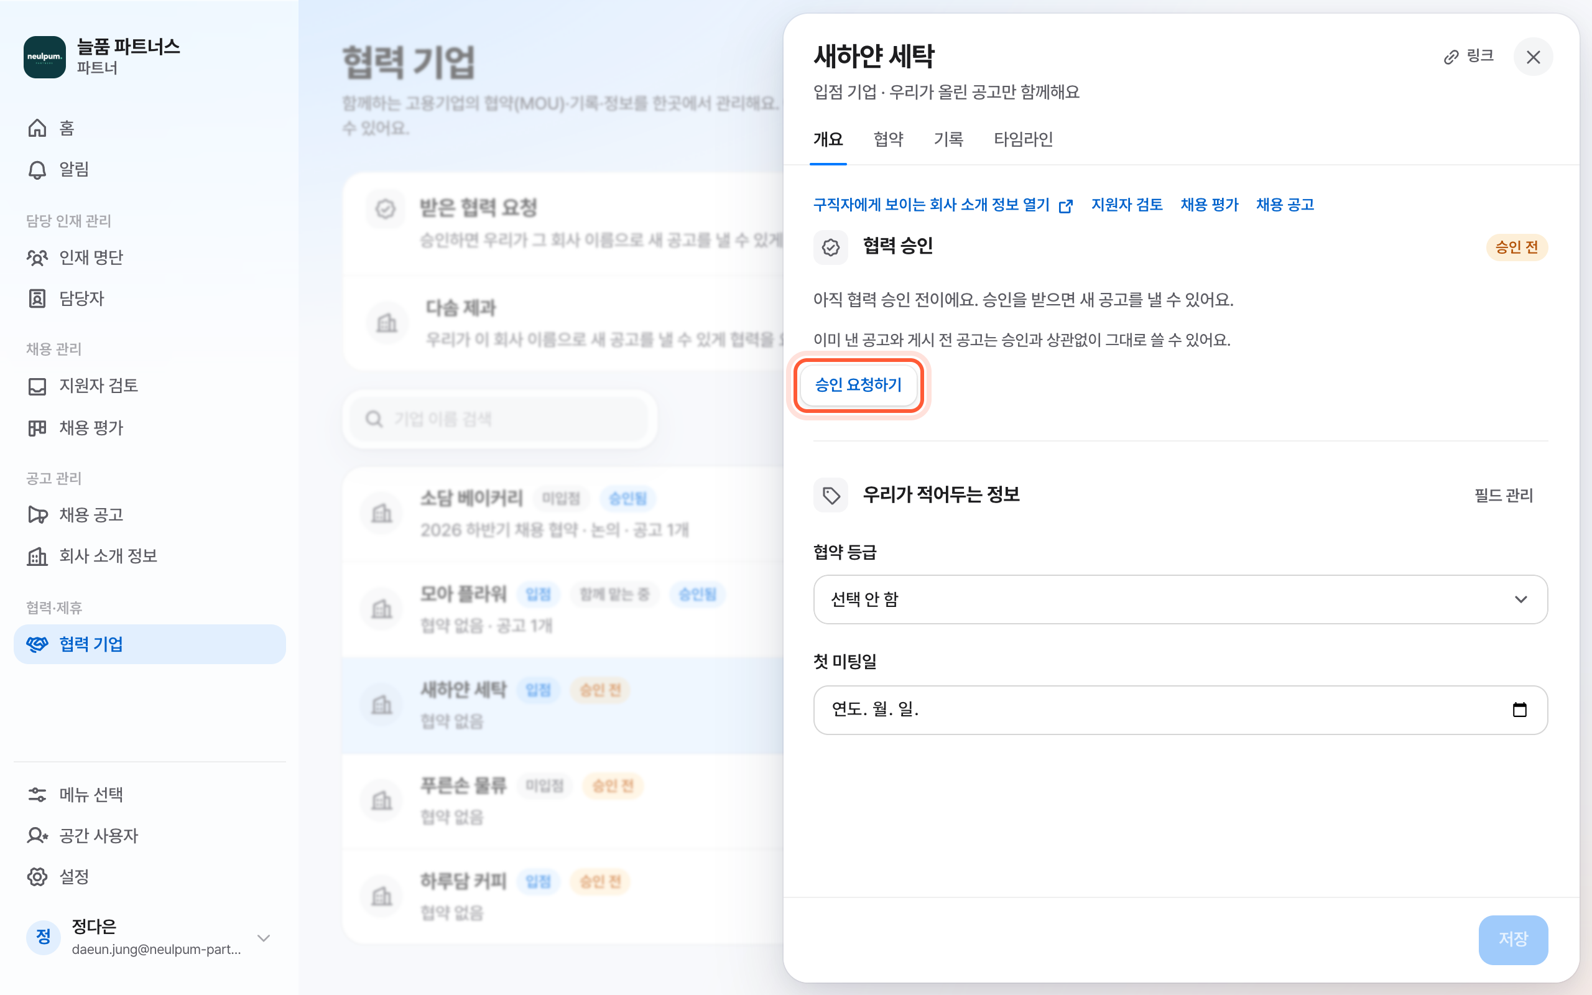This screenshot has height=995, width=1592.
Task: Switch to the 타임라인 tab
Action: [x=1023, y=139]
